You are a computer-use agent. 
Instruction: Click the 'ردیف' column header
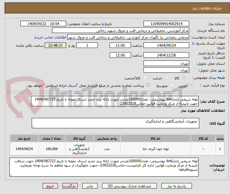(220, 138)
